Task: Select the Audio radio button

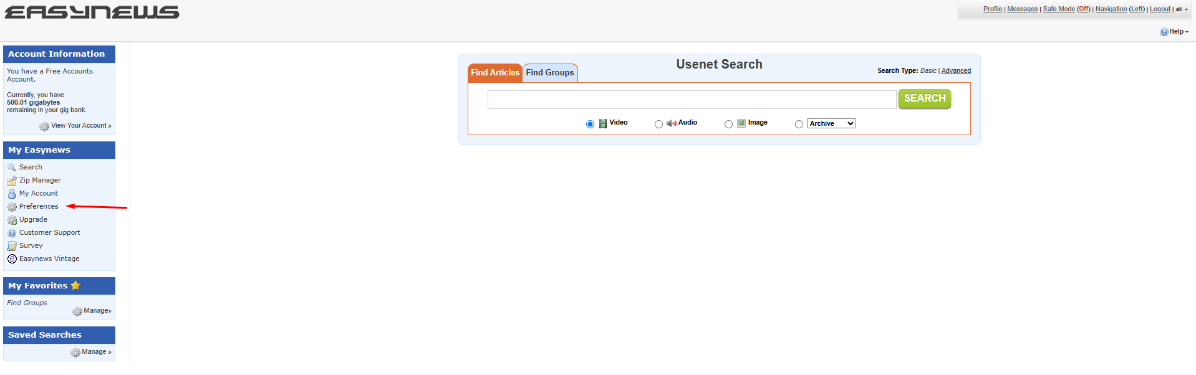Action: tap(658, 125)
